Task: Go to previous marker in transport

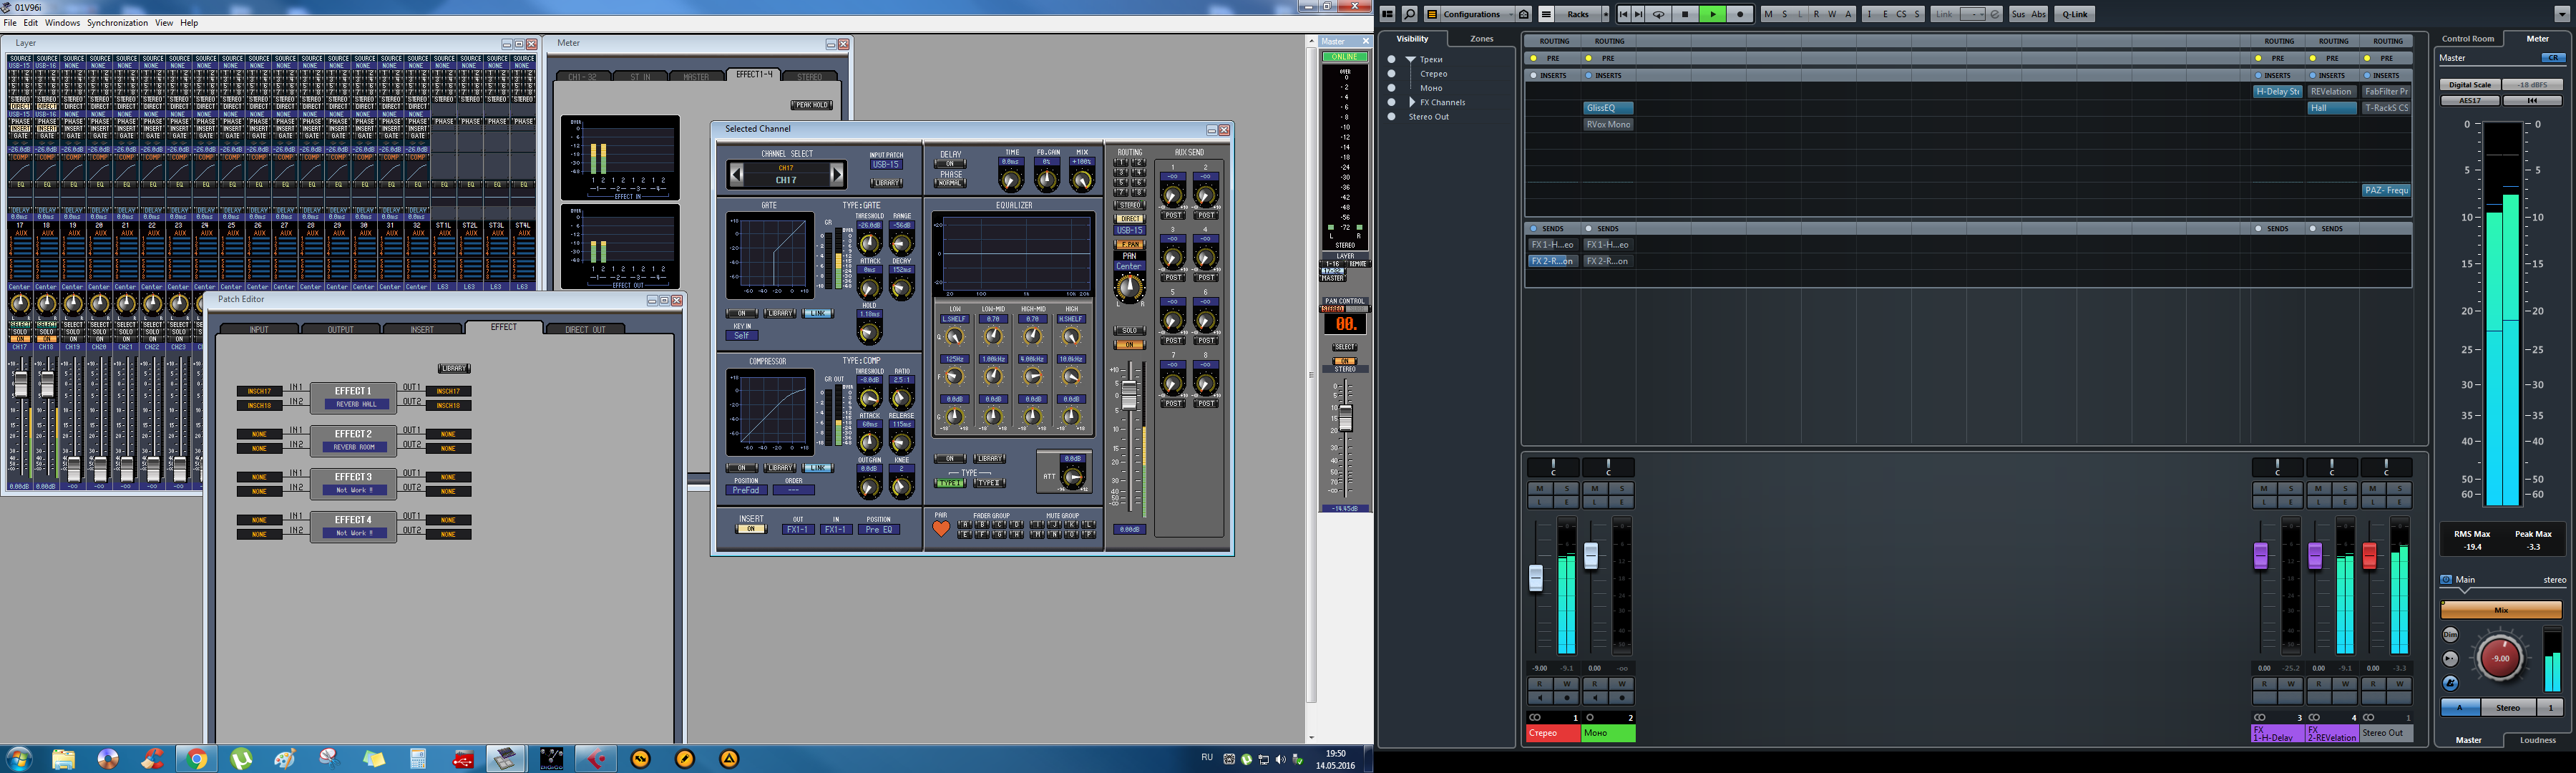Action: click(1623, 14)
